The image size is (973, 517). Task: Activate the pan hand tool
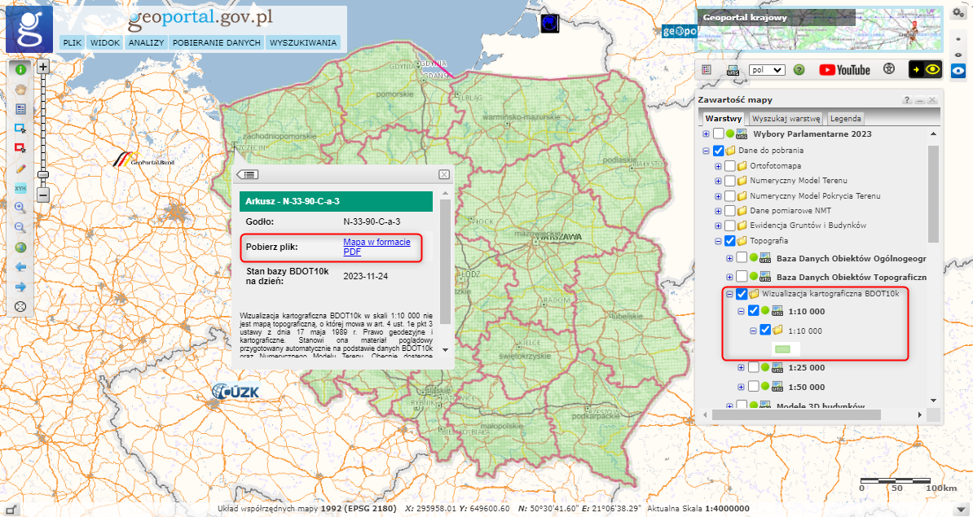point(20,90)
